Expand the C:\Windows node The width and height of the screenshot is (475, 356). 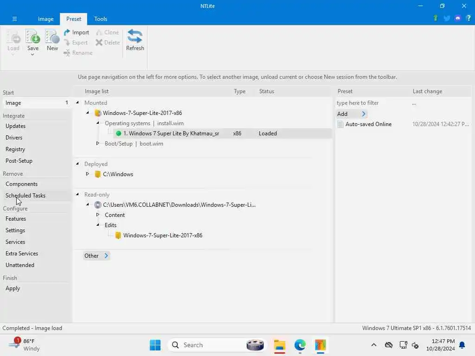click(87, 174)
